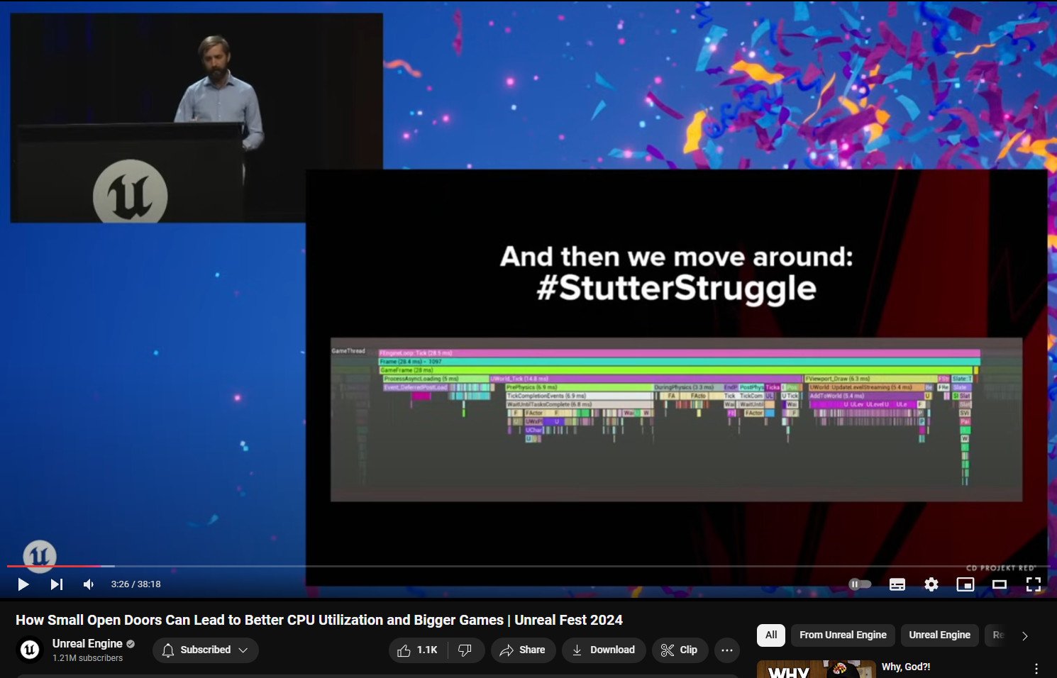Toggle the autoplay switch
The height and width of the screenshot is (678, 1057).
[x=860, y=584]
